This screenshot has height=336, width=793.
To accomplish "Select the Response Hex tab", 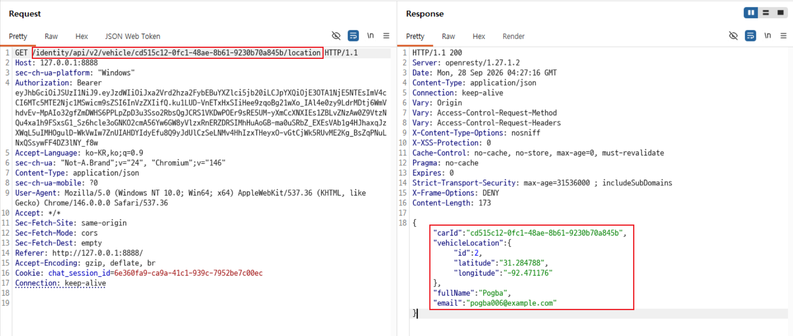I will point(479,37).
